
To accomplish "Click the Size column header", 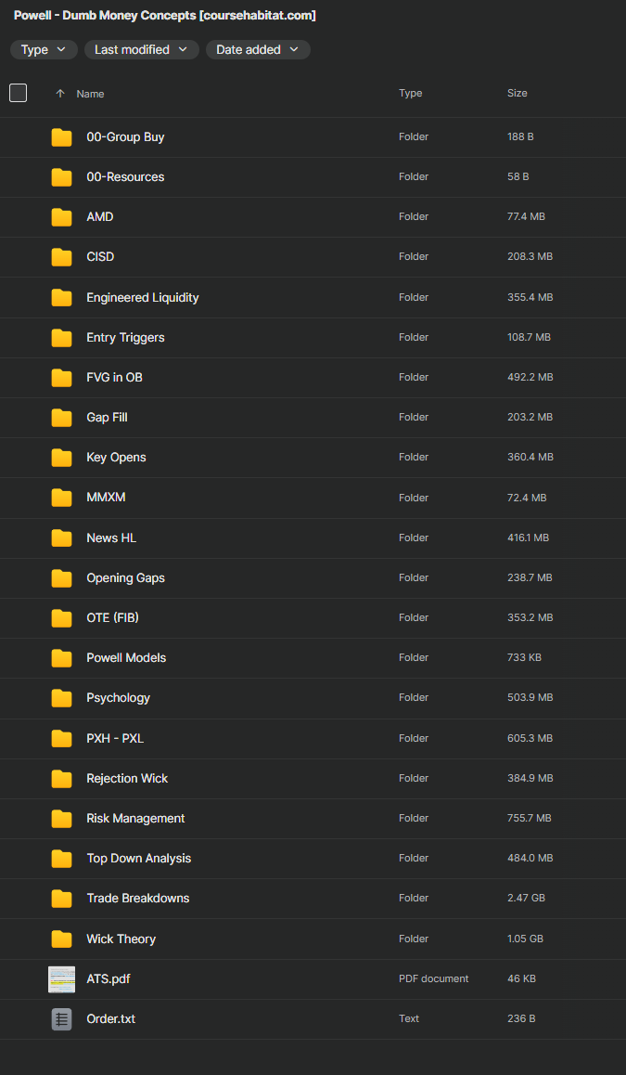I will click(x=517, y=94).
